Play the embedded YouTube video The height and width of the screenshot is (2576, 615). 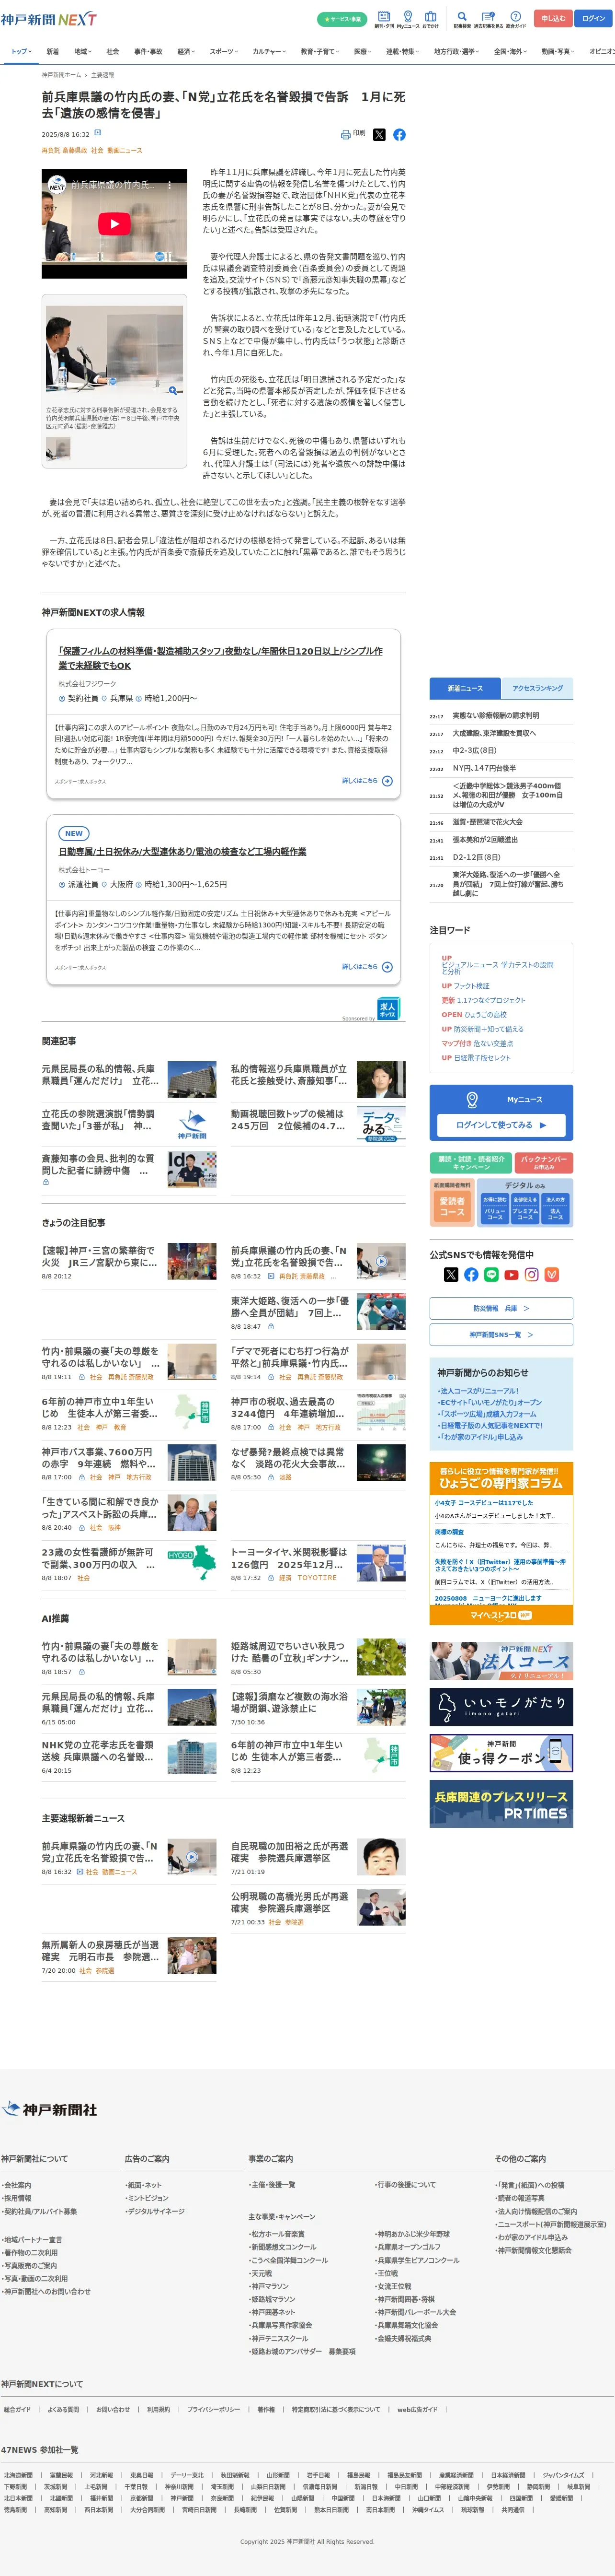(x=114, y=224)
